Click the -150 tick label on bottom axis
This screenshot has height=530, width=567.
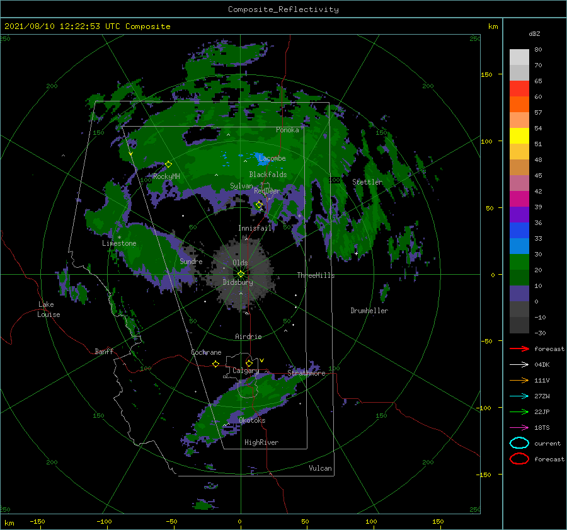(x=37, y=521)
